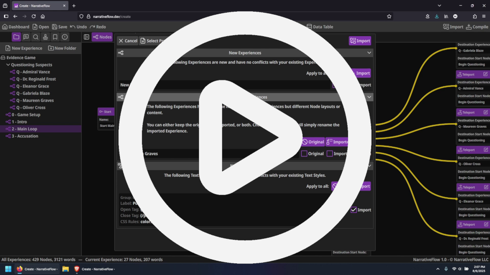This screenshot has height=275, width=490.
Task: Open the bookmarks icon in sidebar
Action: [55, 37]
